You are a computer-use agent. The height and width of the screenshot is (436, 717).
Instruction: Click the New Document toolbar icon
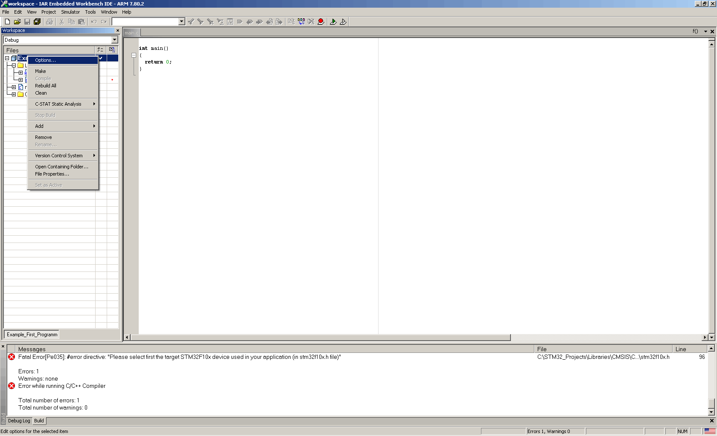pyautogui.click(x=7, y=22)
